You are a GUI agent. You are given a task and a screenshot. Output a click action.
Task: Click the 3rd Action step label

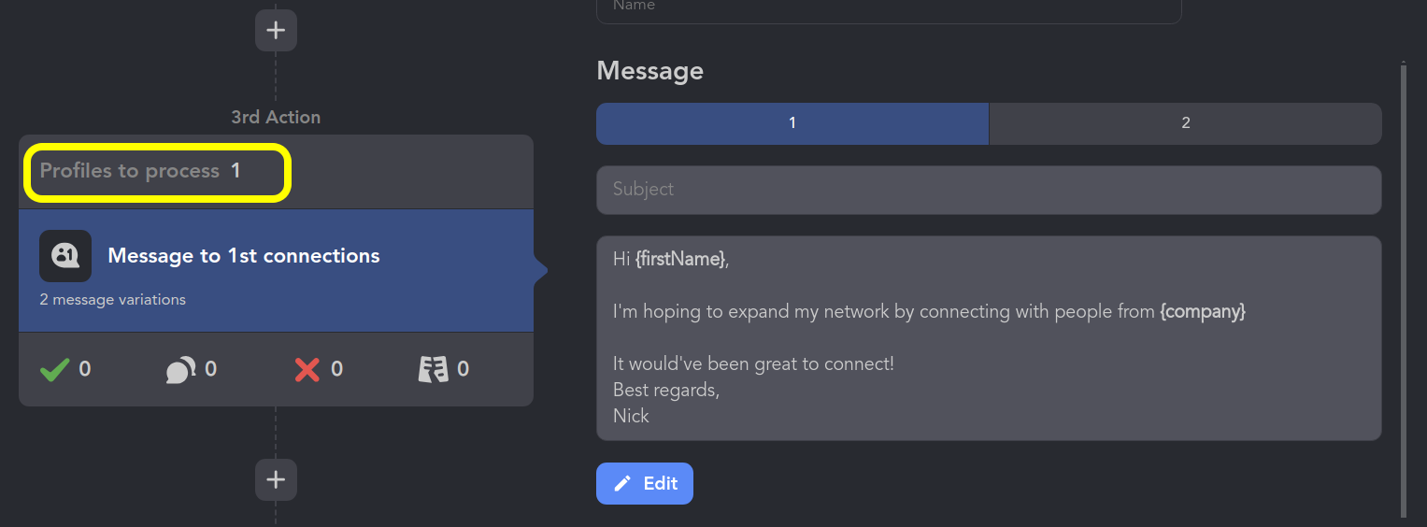pyautogui.click(x=276, y=118)
